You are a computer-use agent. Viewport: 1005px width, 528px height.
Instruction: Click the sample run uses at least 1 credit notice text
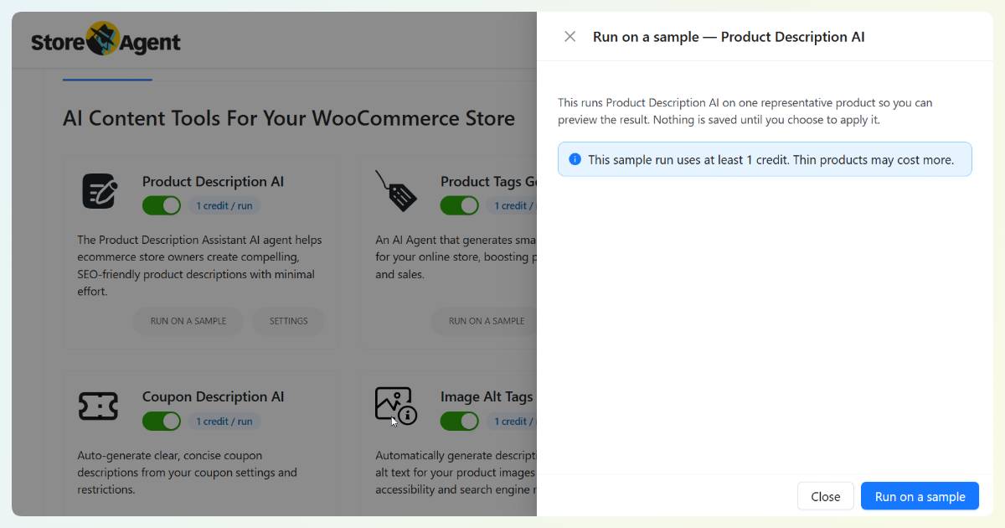(x=770, y=159)
